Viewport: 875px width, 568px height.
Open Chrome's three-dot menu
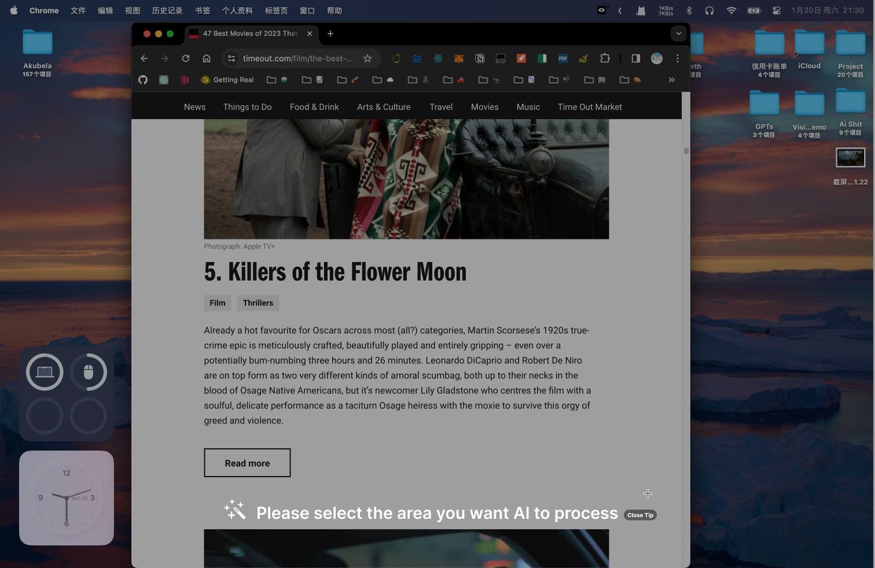click(x=678, y=58)
